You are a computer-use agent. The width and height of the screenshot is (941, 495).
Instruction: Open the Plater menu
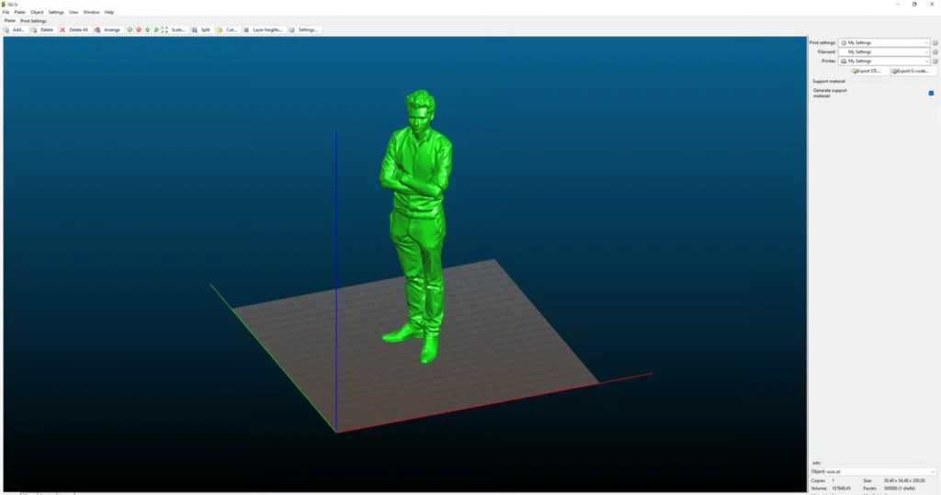click(x=20, y=12)
